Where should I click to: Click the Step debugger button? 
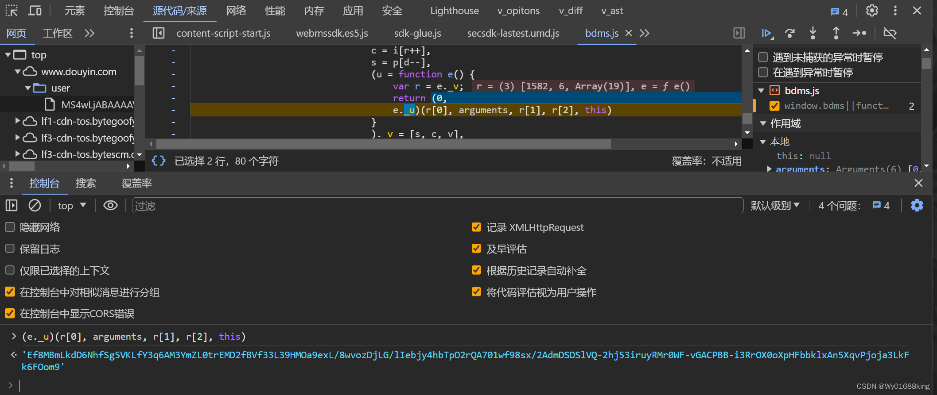[x=859, y=33]
